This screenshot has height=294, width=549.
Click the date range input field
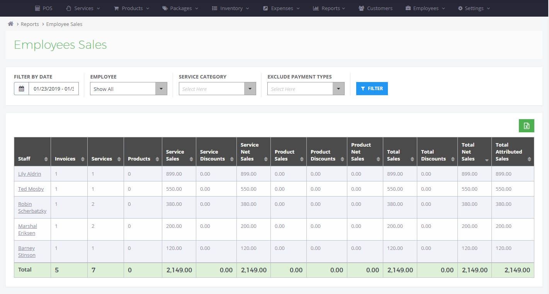[x=54, y=89]
